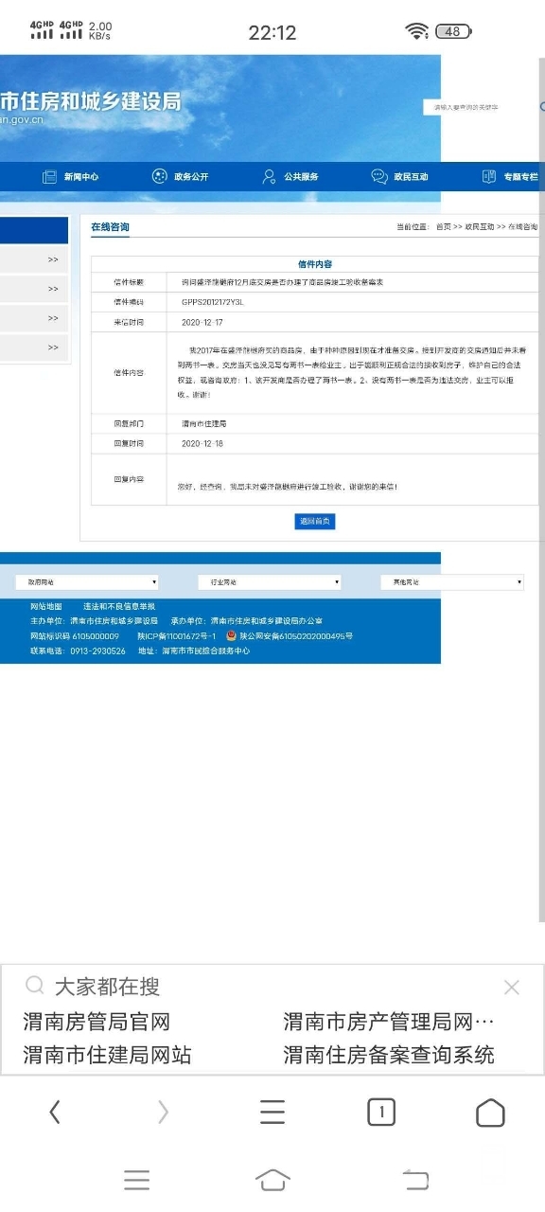Expand the 行业网站 dropdown
The width and height of the screenshot is (545, 1212).
pos(270,582)
